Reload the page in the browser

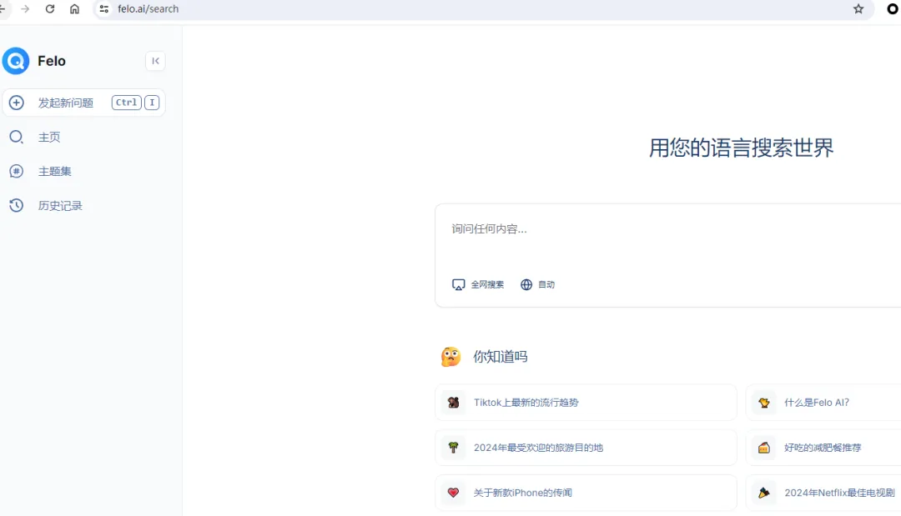pyautogui.click(x=50, y=8)
